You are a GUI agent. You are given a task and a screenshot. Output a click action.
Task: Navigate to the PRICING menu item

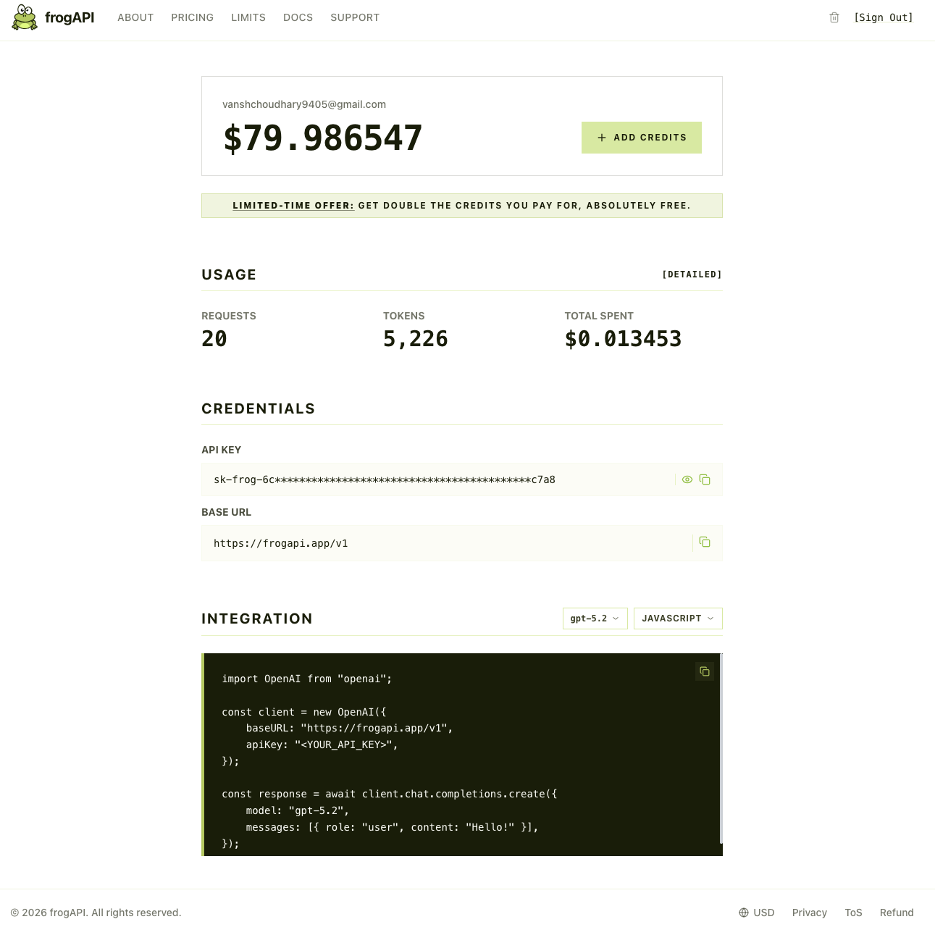tap(192, 17)
